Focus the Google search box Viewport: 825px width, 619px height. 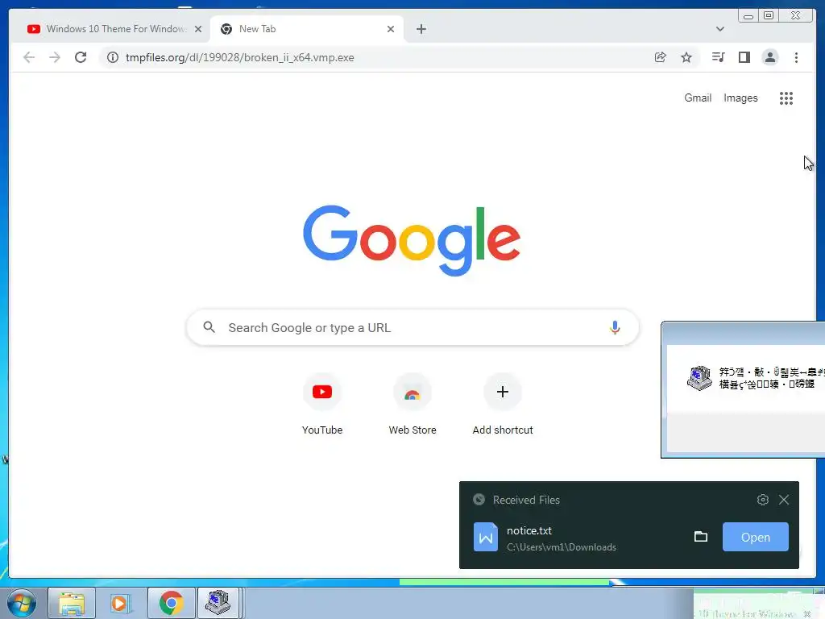coord(412,327)
